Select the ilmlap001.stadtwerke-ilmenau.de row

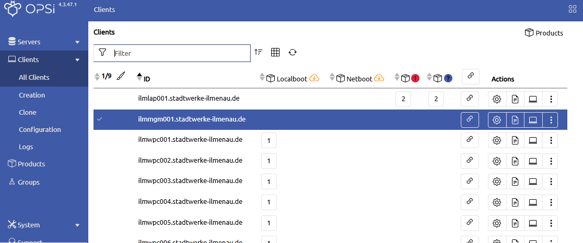tap(189, 98)
